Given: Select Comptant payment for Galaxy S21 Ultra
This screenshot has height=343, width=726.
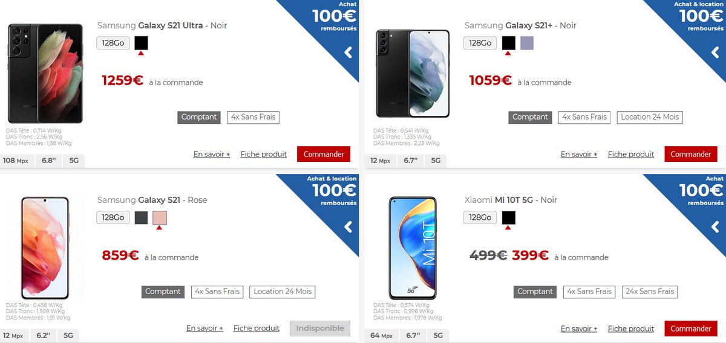Looking at the screenshot, I should point(199,117).
